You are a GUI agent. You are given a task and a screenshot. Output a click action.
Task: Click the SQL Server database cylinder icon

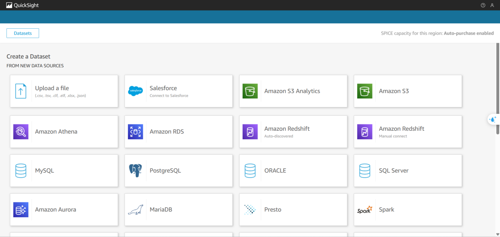point(365,170)
